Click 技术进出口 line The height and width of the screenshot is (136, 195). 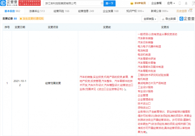[x=144, y=104]
